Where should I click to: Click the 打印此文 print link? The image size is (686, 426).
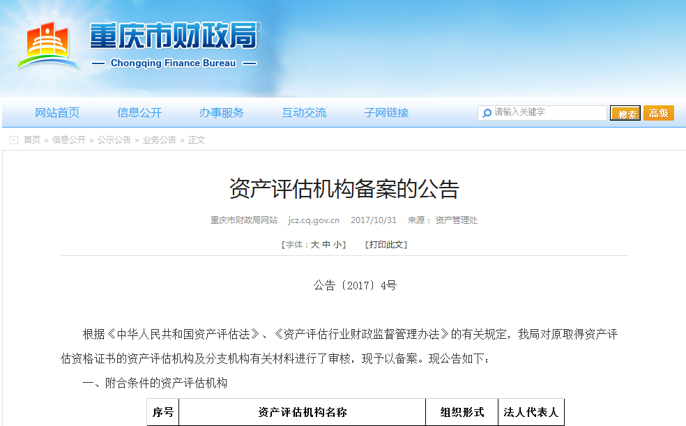coord(386,245)
